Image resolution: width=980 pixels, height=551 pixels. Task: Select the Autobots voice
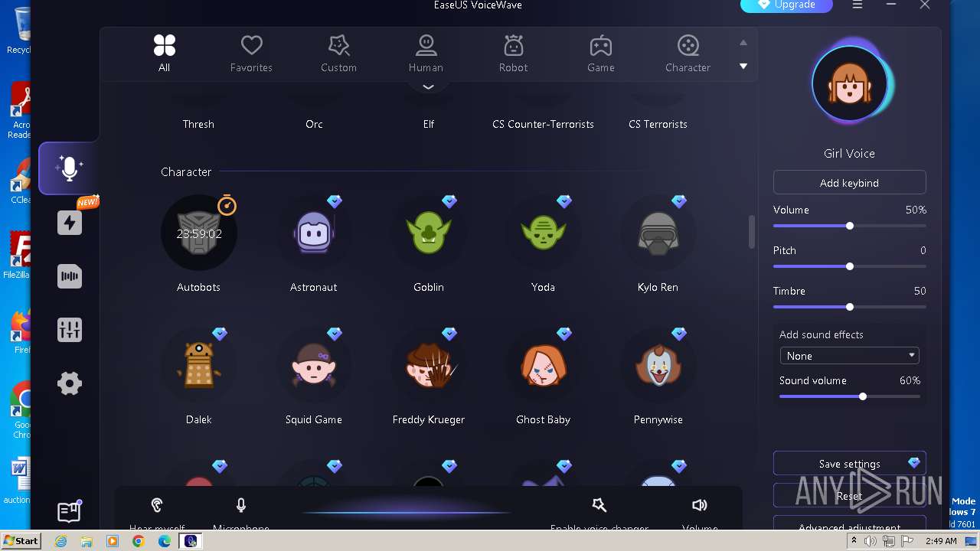[198, 233]
